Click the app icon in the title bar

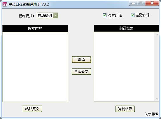point(4,4)
